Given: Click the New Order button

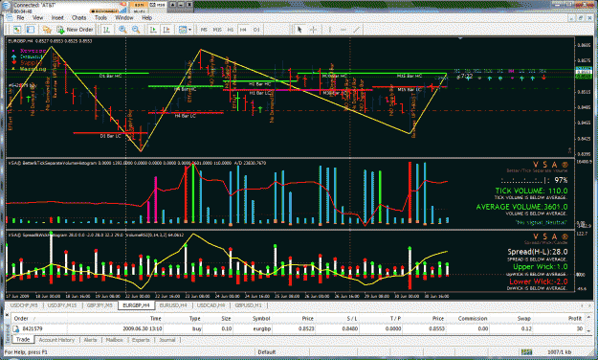Looking at the screenshot, I should [x=76, y=30].
